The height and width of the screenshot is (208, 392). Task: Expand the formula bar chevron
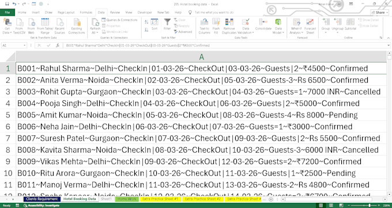389,46
